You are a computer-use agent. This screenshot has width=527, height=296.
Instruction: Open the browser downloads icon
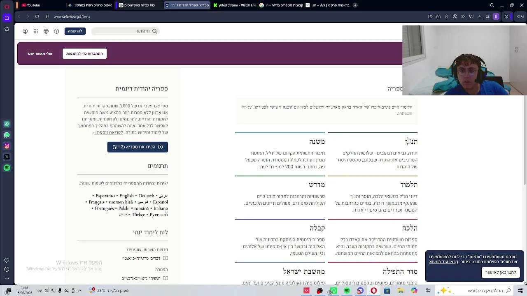click(x=480, y=16)
